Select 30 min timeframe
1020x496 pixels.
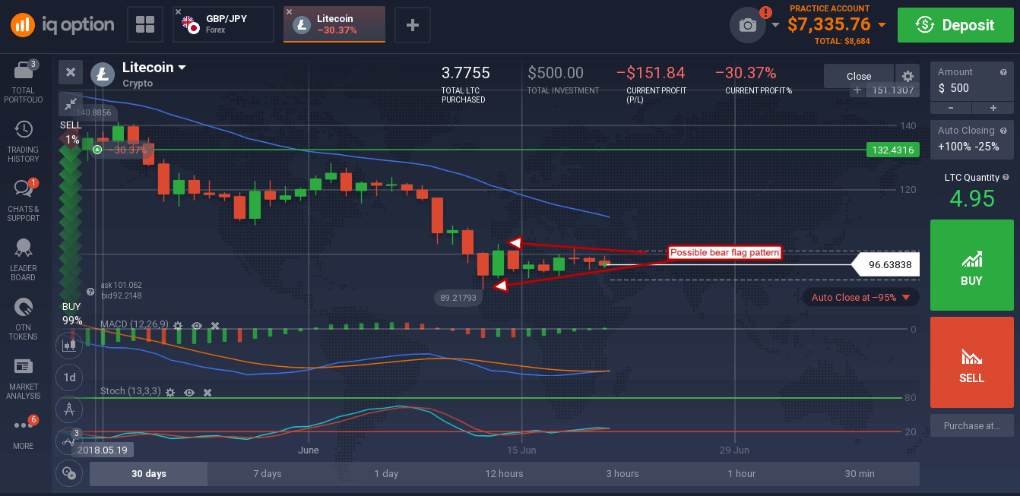point(860,473)
